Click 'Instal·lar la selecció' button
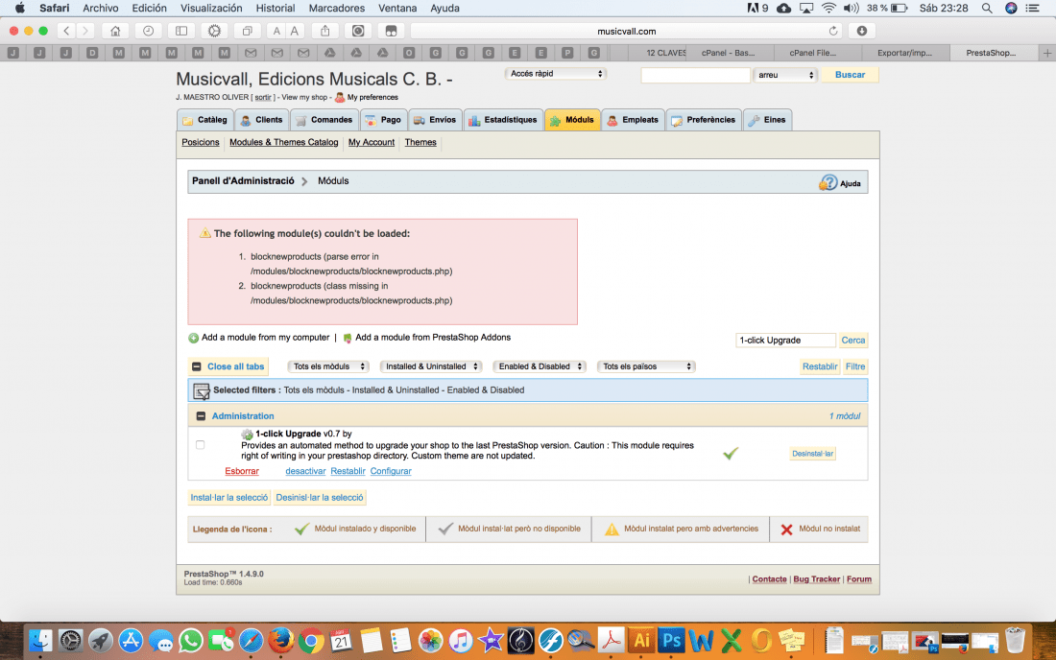Screen dimensions: 1056x660 click(x=229, y=498)
